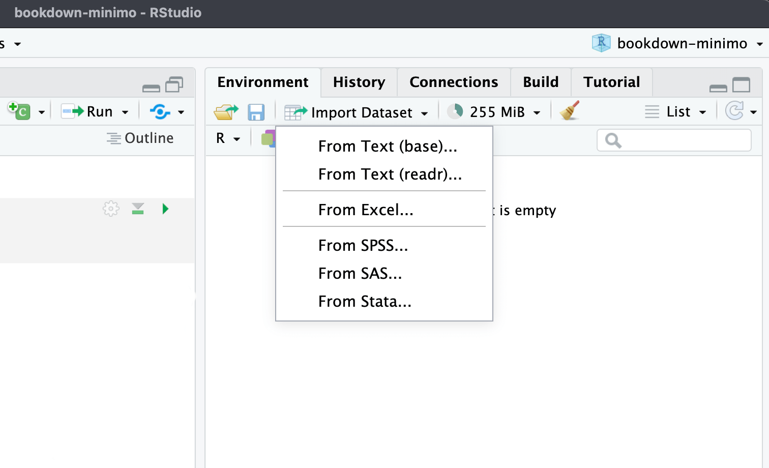
Task: Open the List view dropdown
Action: 676,112
